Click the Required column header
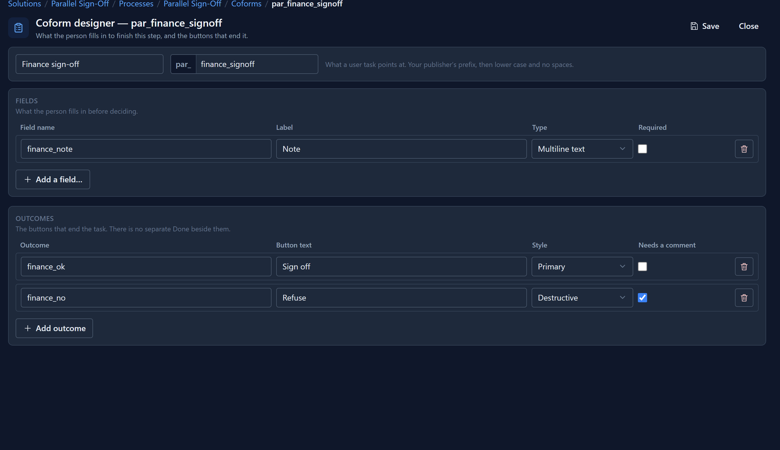 652,128
